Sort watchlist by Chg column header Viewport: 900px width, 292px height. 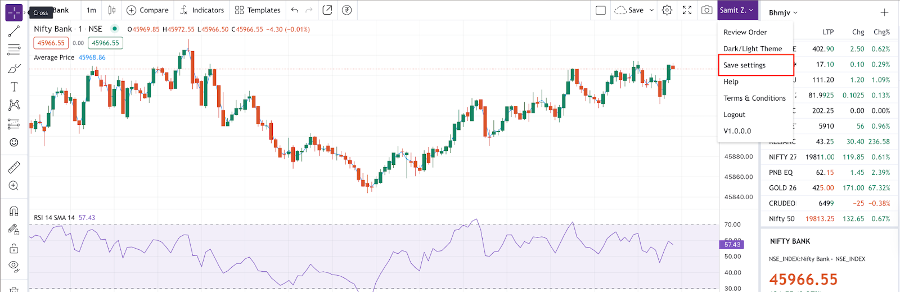coord(858,32)
